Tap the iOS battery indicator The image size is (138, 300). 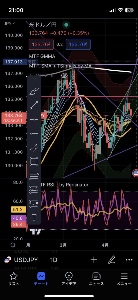129,10
